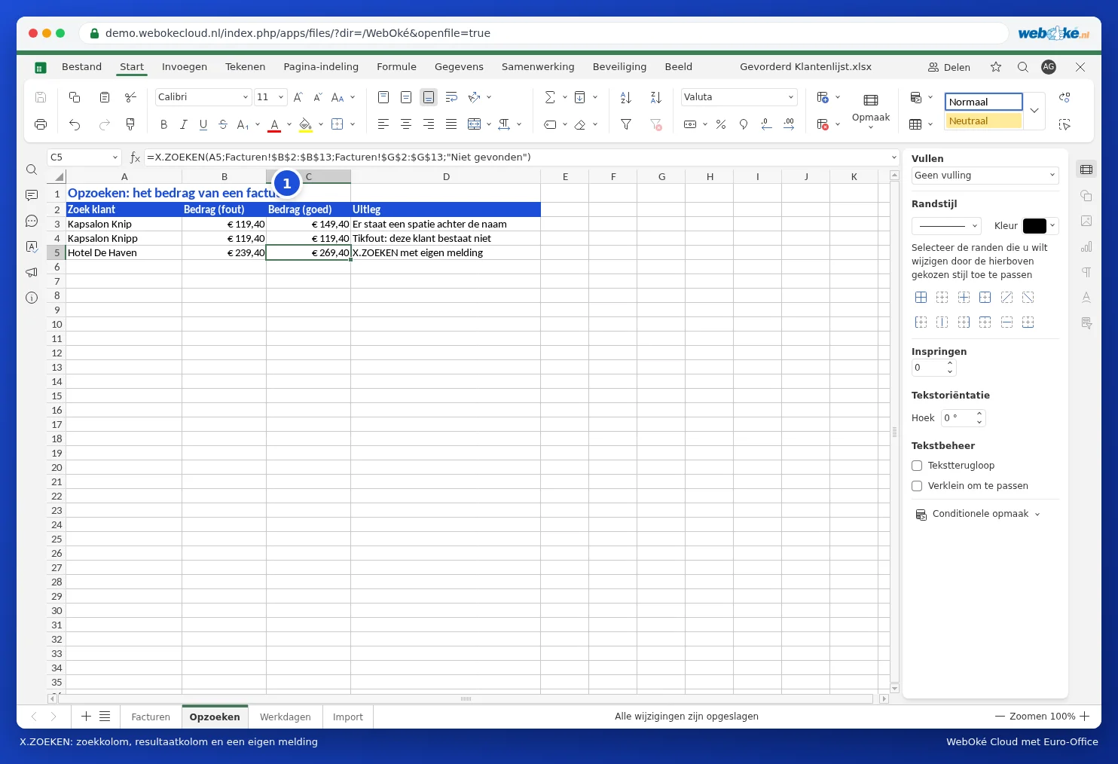Viewport: 1118px width, 764px height.
Task: Click the undo arrow icon
Action: (x=75, y=124)
